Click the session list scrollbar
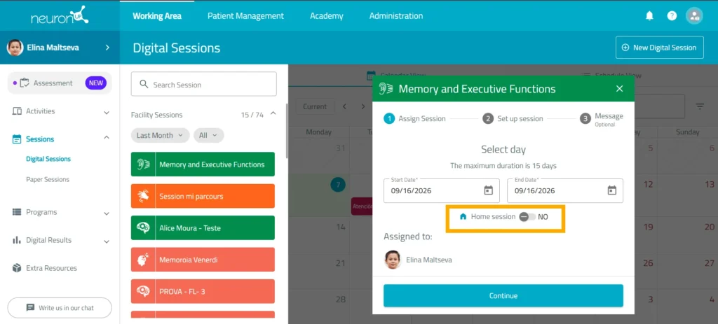The width and height of the screenshot is (718, 324). pos(287,131)
